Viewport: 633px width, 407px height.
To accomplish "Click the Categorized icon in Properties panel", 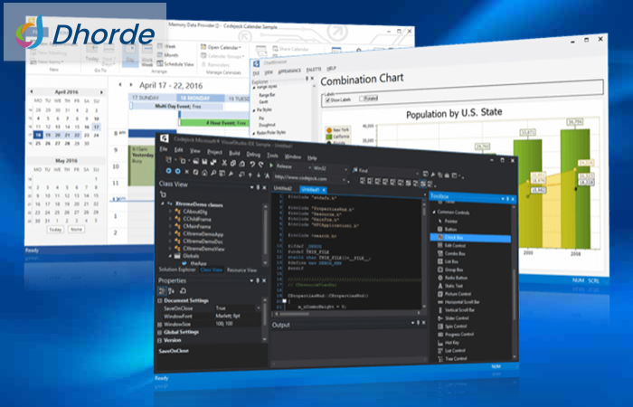I will (x=162, y=290).
